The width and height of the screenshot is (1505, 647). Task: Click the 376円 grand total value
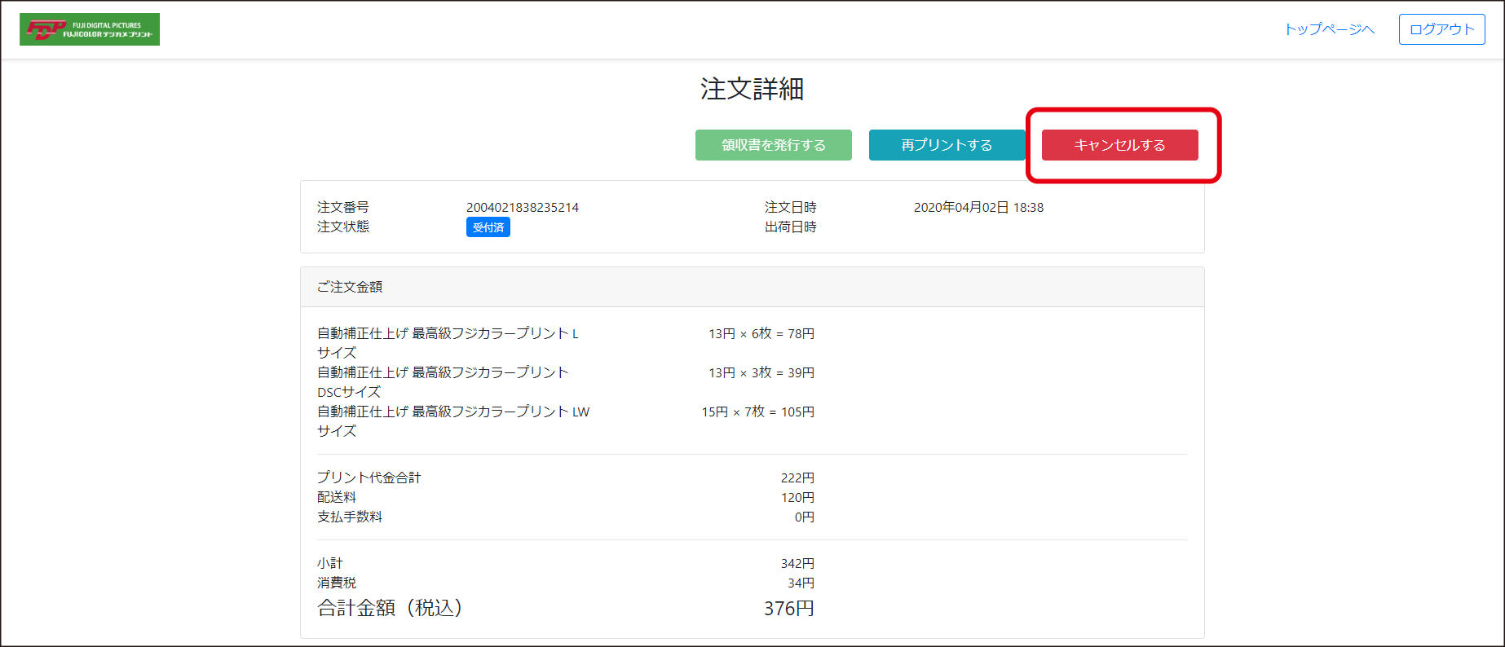tap(789, 609)
